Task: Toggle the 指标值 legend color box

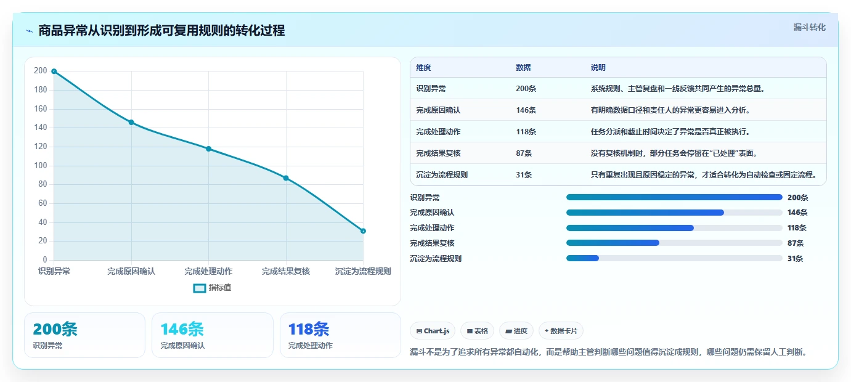Action: pyautogui.click(x=200, y=288)
